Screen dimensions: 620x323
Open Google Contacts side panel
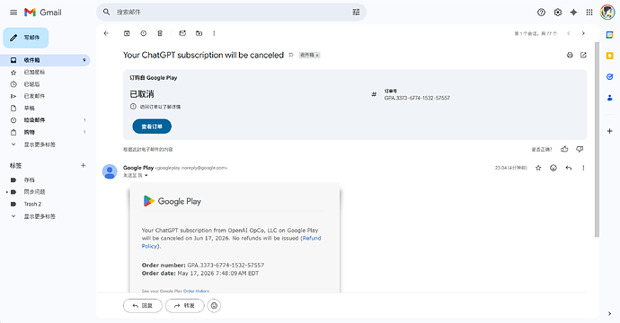click(609, 98)
